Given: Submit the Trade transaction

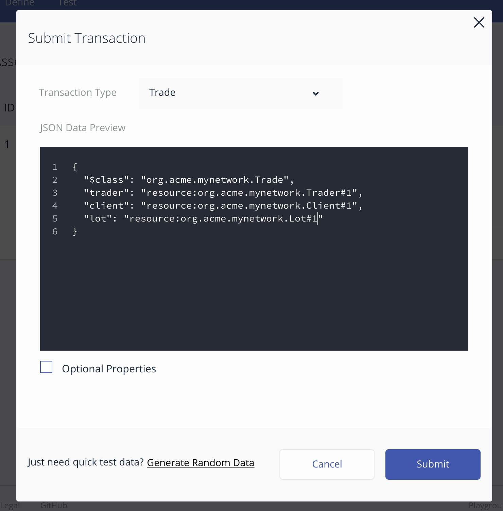Looking at the screenshot, I should pyautogui.click(x=433, y=464).
